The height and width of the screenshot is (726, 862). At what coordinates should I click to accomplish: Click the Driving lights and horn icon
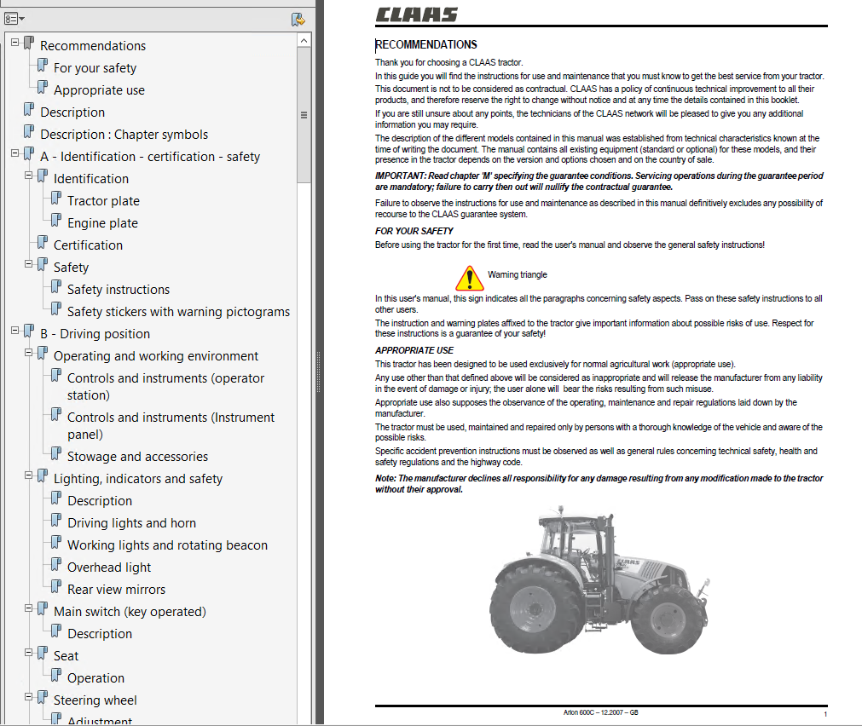click(56, 520)
